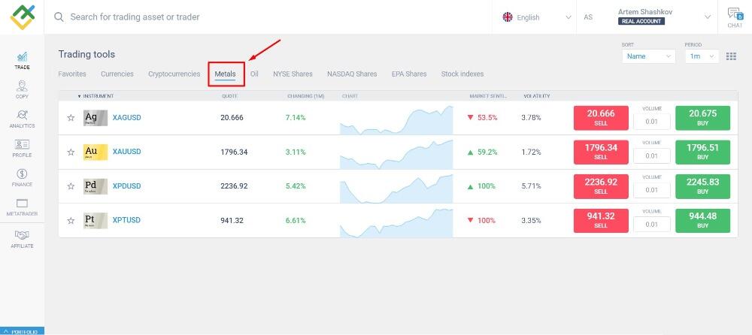Viewport: 752px width, 335px height.
Task: Click the UK flag language icon
Action: [x=508, y=17]
